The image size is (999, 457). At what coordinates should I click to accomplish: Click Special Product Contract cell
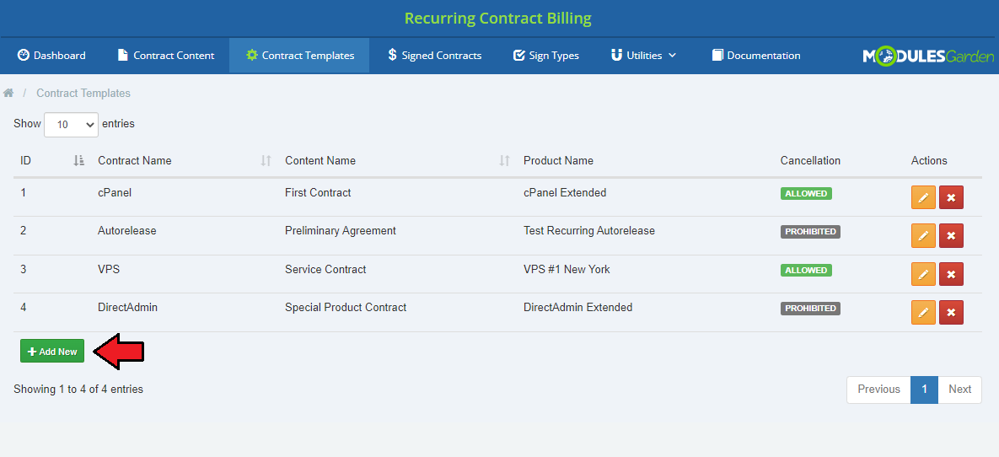pos(346,307)
